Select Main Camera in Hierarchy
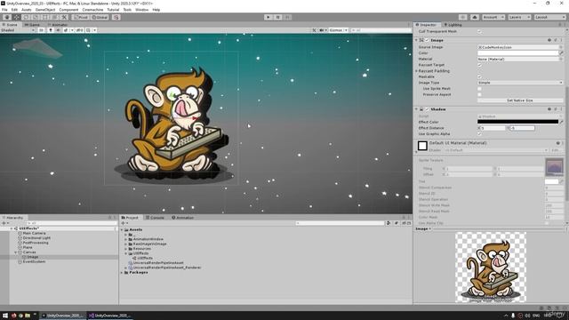569x320 pixels. coord(34,233)
